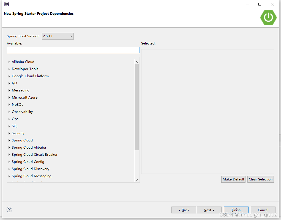Select the Observability tree label
The width and height of the screenshot is (281, 220).
(22, 112)
